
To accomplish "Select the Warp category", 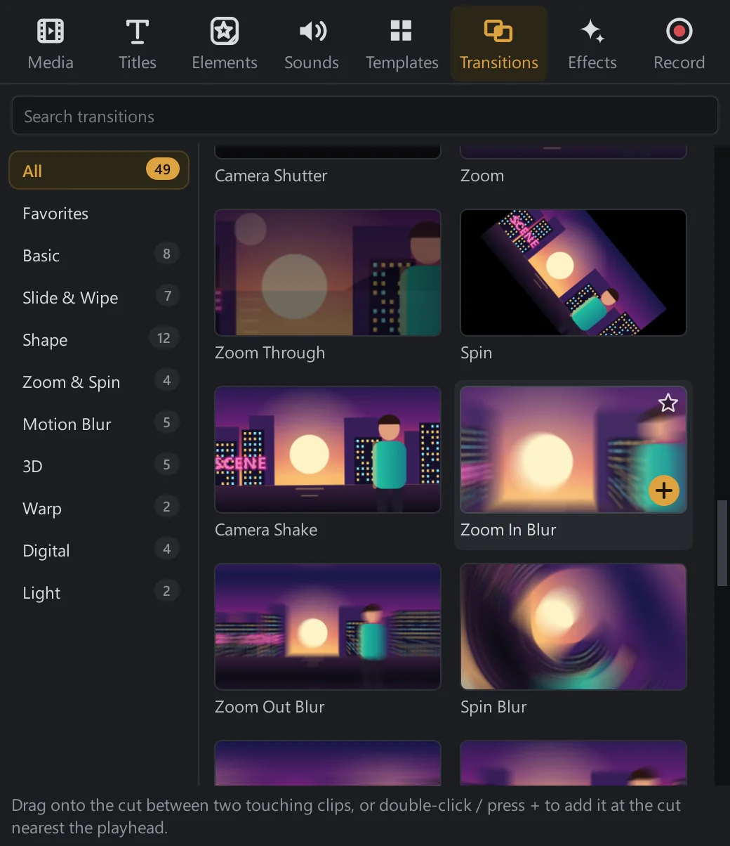I will 99,509.
